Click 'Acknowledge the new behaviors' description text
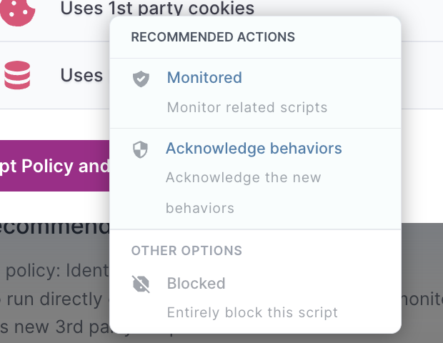 pyautogui.click(x=243, y=193)
